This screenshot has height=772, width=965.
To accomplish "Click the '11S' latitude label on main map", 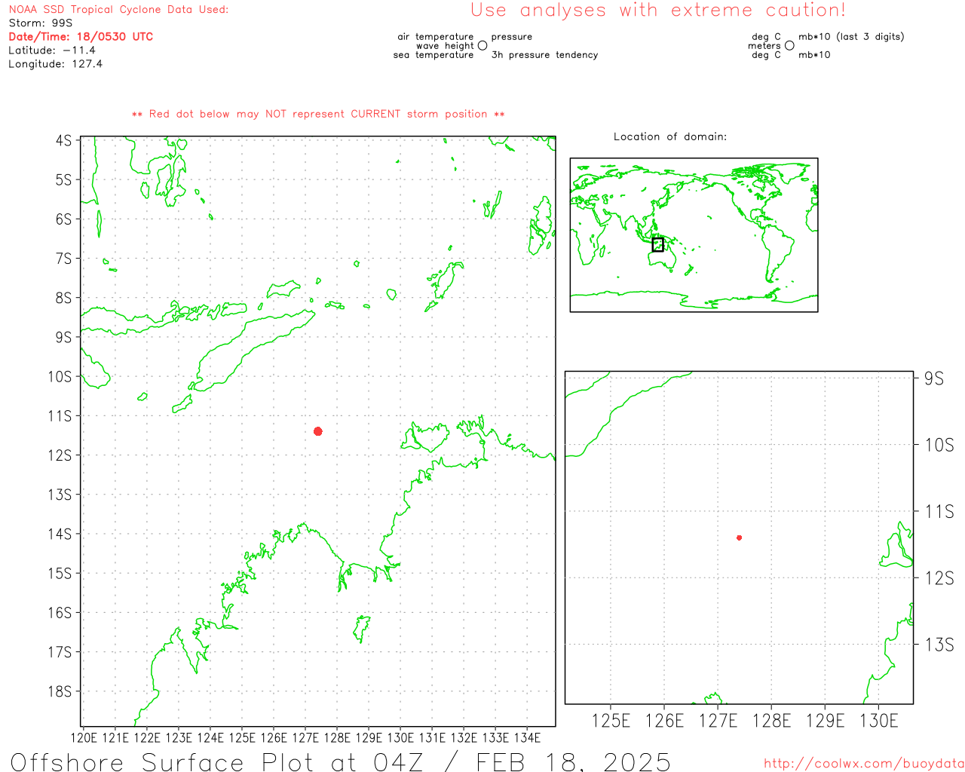I will (60, 416).
